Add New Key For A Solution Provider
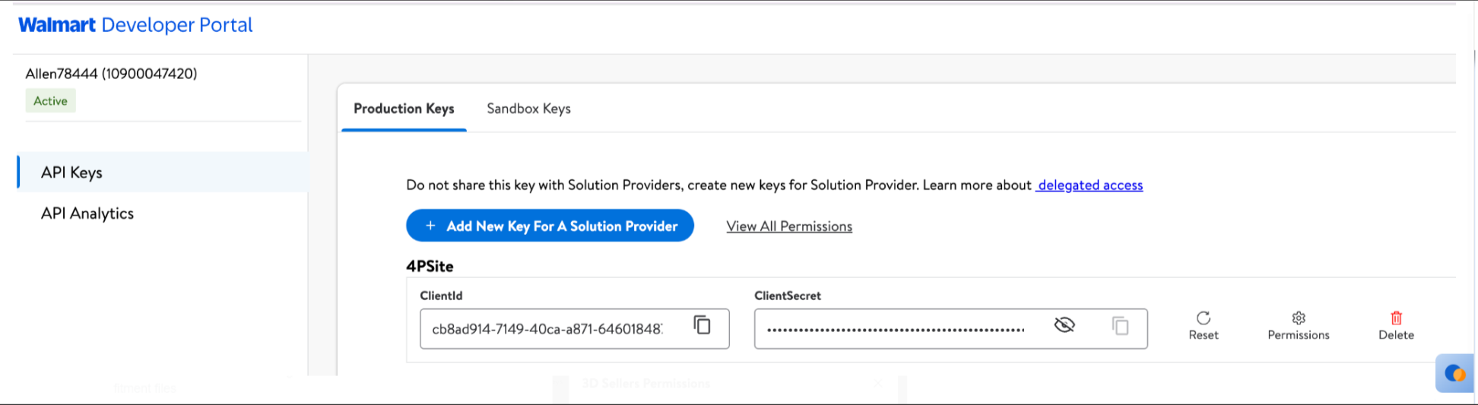This screenshot has height=405, width=1478. click(x=550, y=226)
